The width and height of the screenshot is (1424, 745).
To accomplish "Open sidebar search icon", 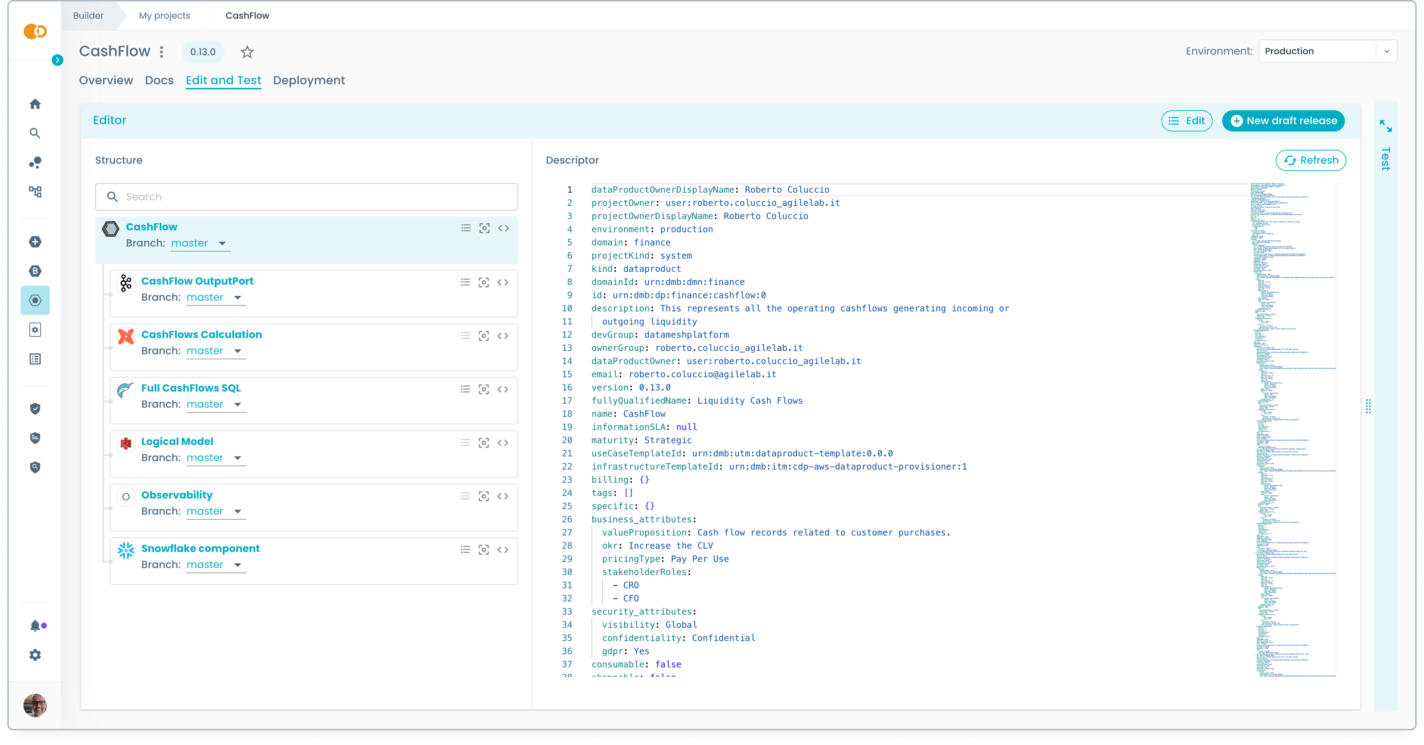I will tap(35, 133).
